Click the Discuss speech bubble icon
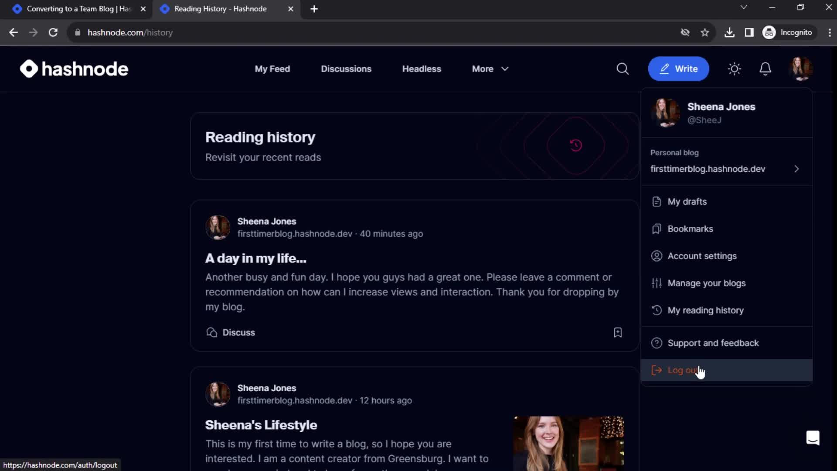This screenshot has height=471, width=837. (x=212, y=332)
